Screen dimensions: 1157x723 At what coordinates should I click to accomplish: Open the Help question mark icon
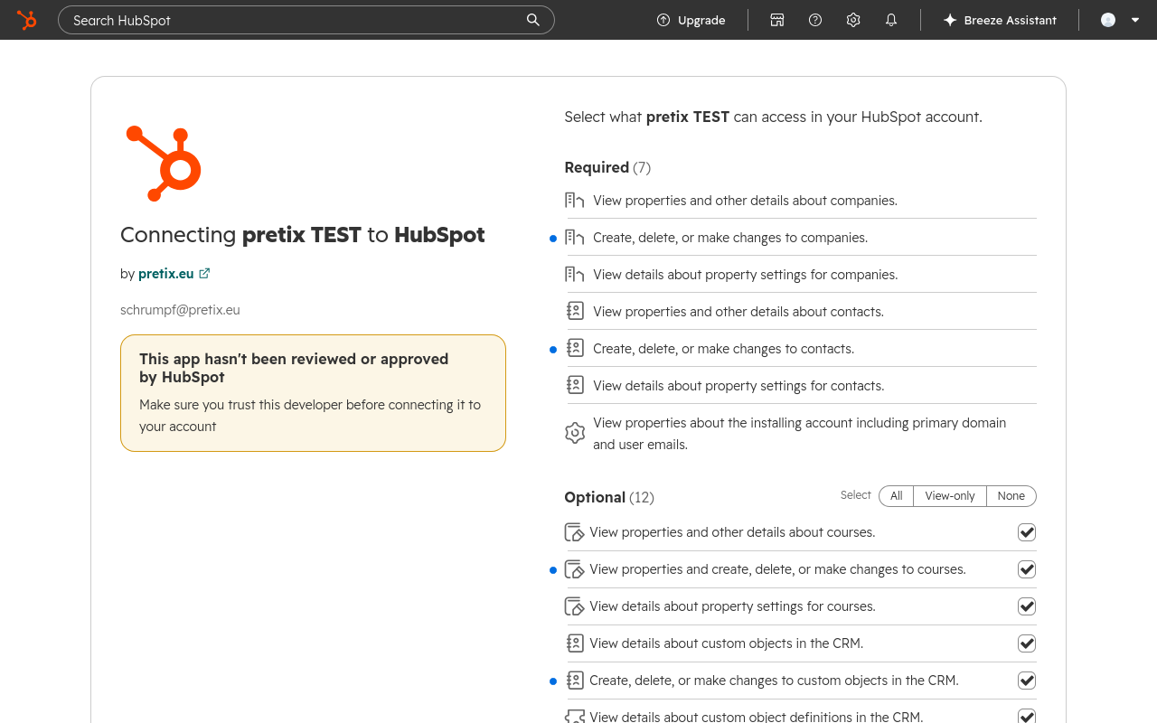coord(815,20)
